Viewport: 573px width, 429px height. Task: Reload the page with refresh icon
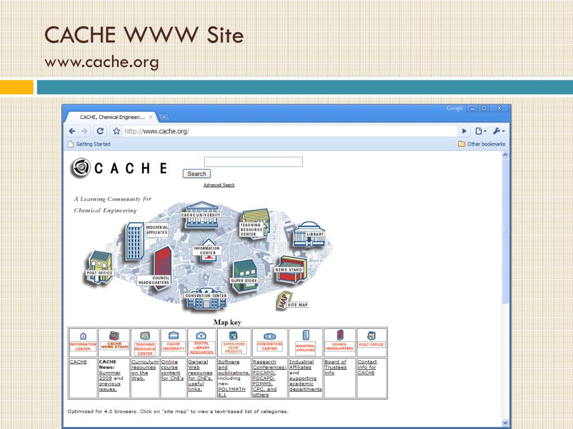point(100,131)
